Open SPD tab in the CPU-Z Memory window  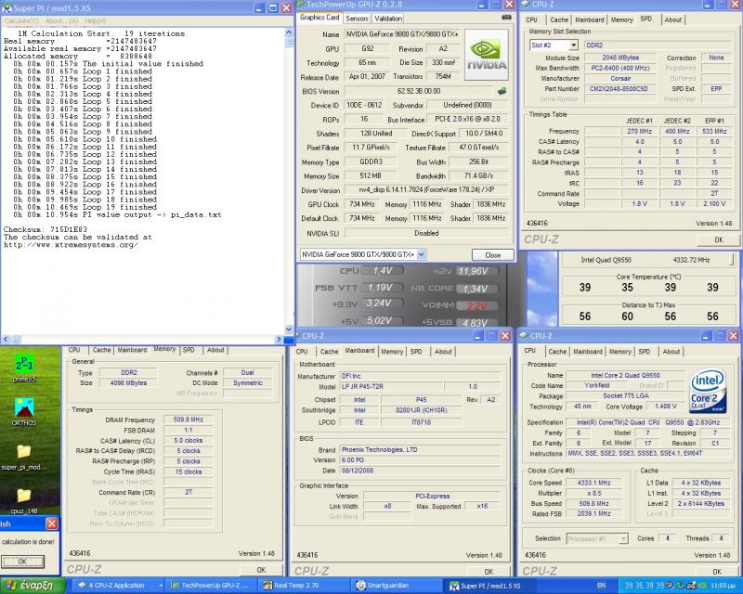pyautogui.click(x=189, y=350)
